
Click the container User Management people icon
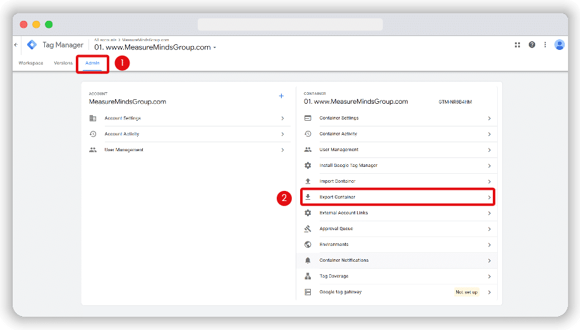308,150
